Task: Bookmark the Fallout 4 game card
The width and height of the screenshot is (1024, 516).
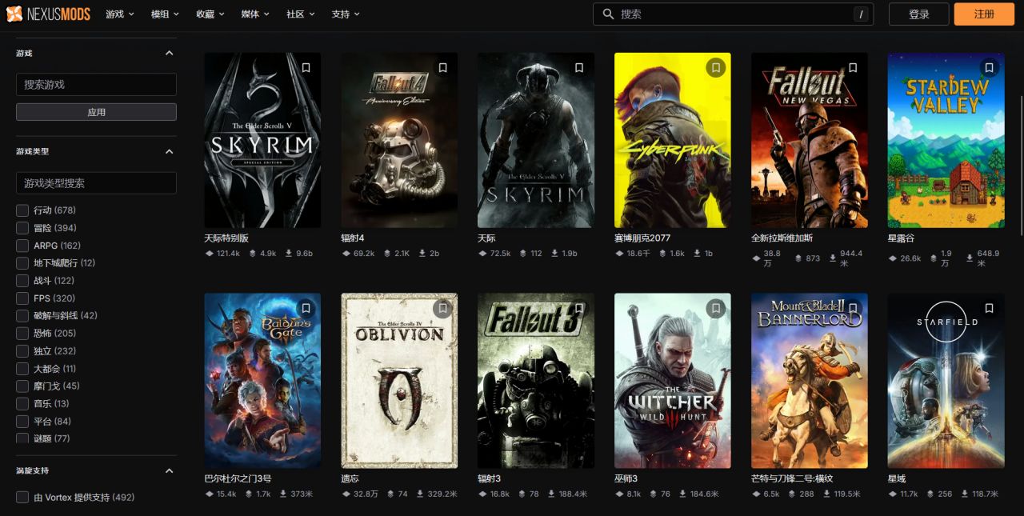Action: pos(442,68)
